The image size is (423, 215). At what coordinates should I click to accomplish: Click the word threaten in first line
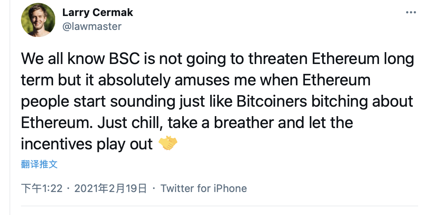[x=278, y=58]
